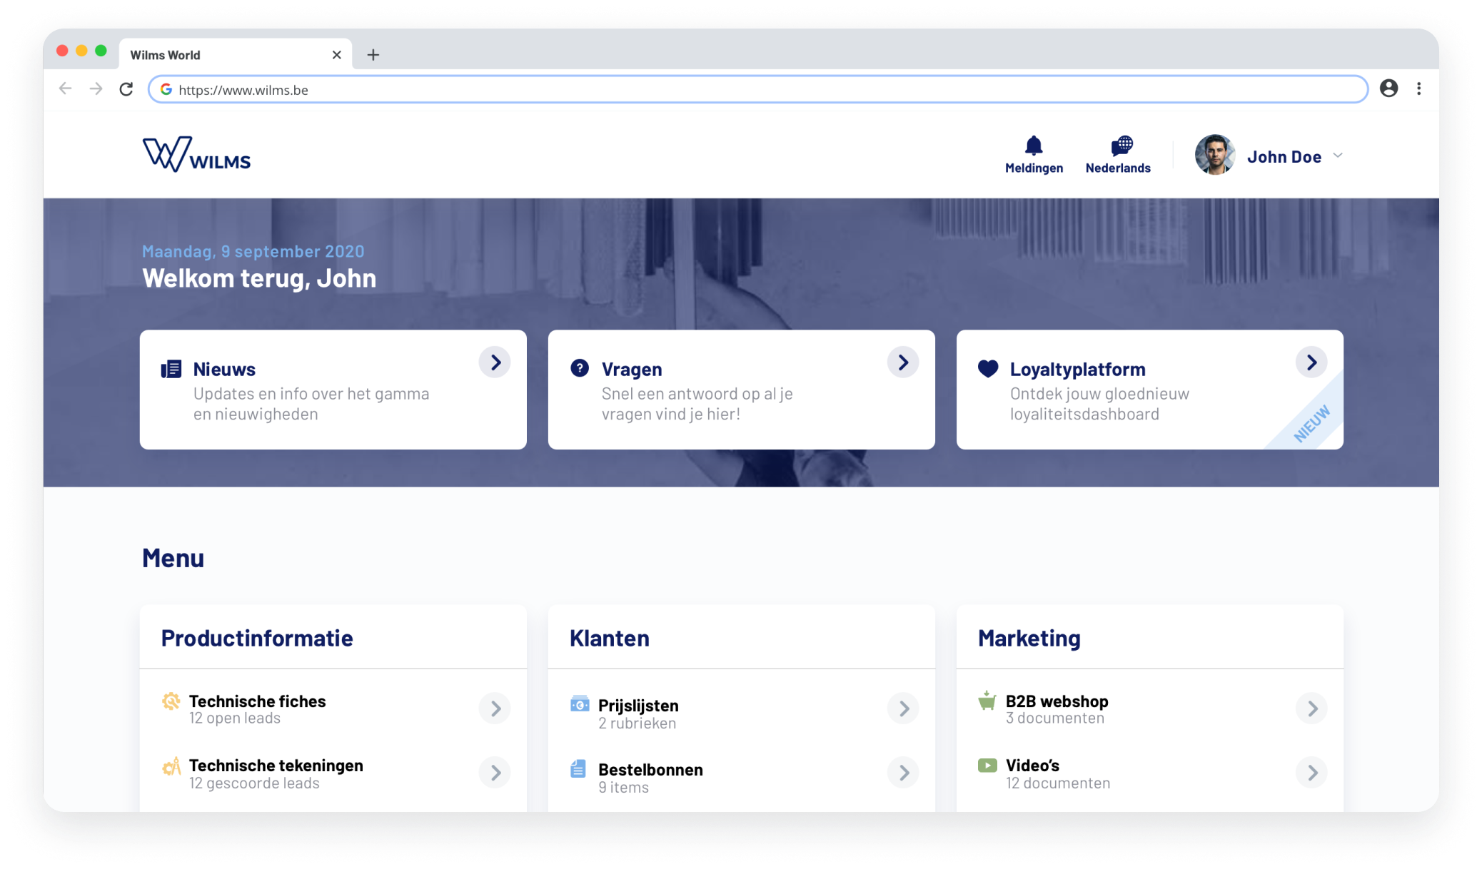Viewport: 1482px width, 869px height.
Task: Open Vragen card arrow button
Action: click(x=903, y=362)
